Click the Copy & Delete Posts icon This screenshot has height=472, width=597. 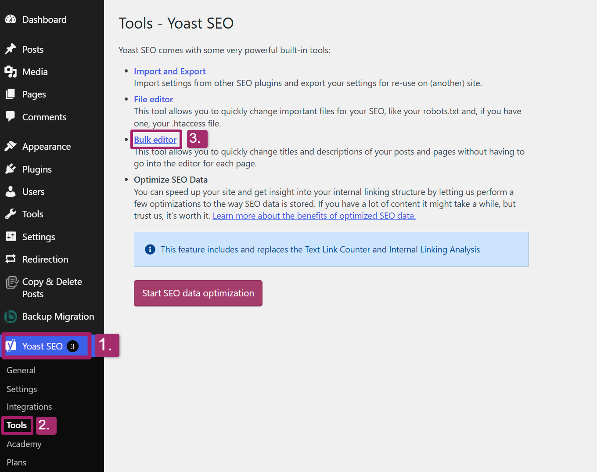pyautogui.click(x=12, y=283)
